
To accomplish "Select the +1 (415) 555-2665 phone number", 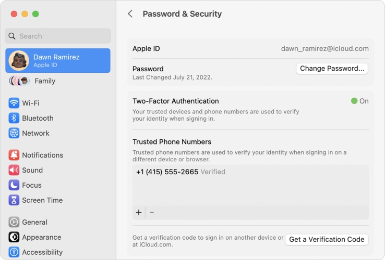I will 167,172.
